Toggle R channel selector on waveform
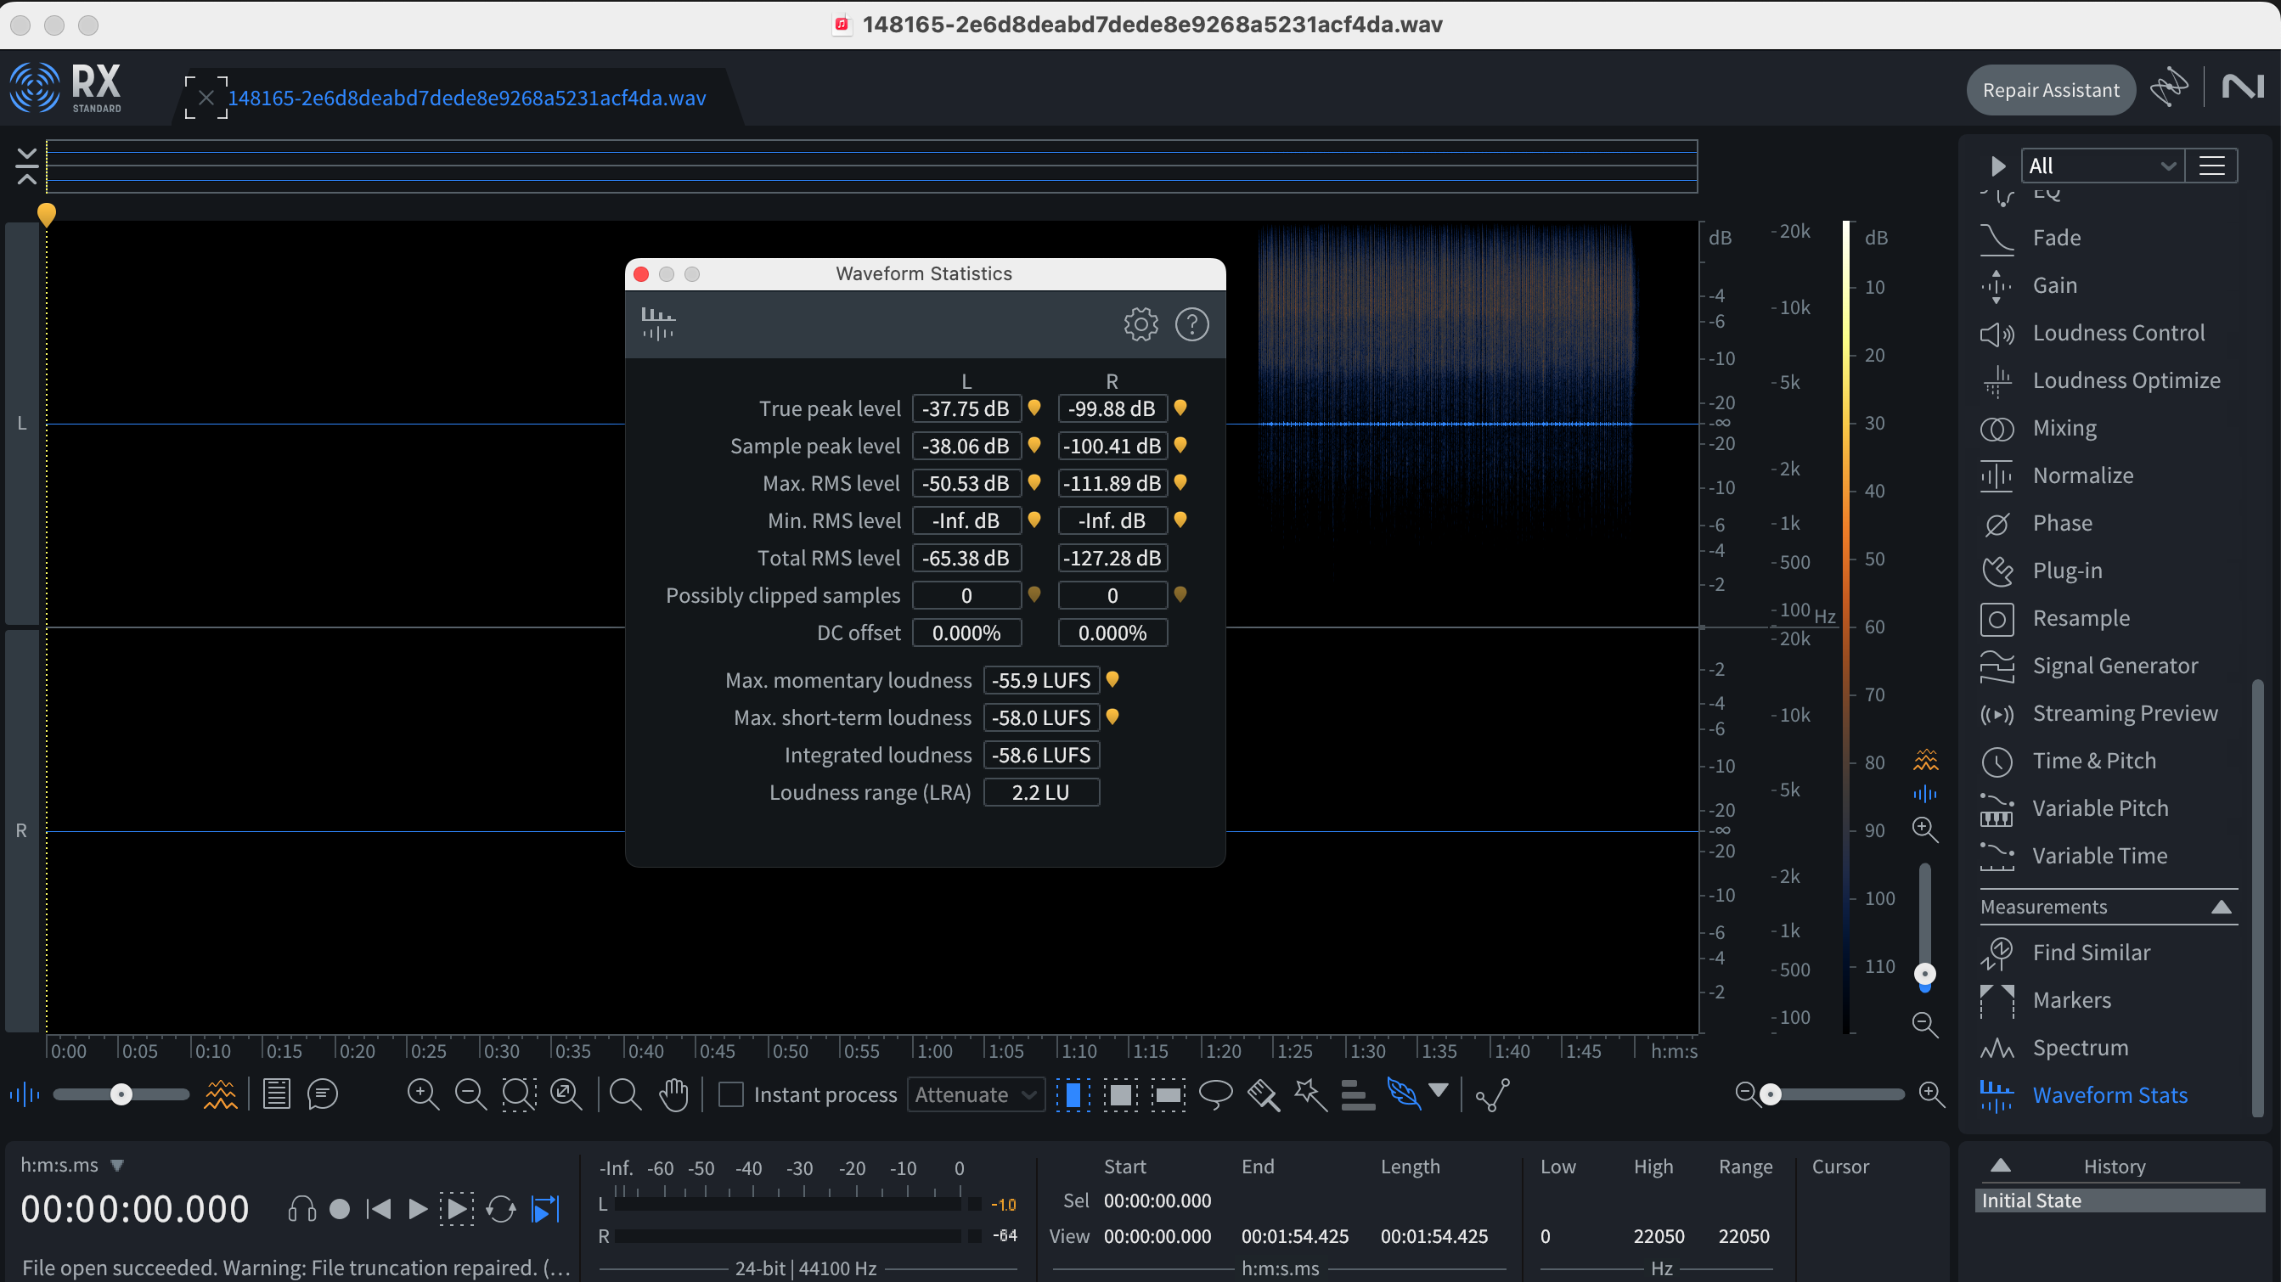This screenshot has width=2281, height=1282. pyautogui.click(x=21, y=830)
